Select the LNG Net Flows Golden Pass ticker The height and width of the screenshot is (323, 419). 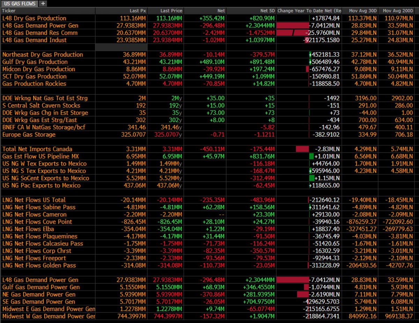tap(39, 265)
